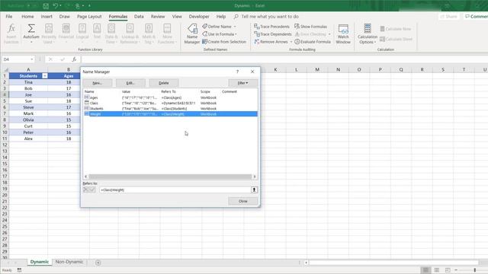488x274 pixels.
Task: Open Math & Trig functions
Action: [x=149, y=33]
